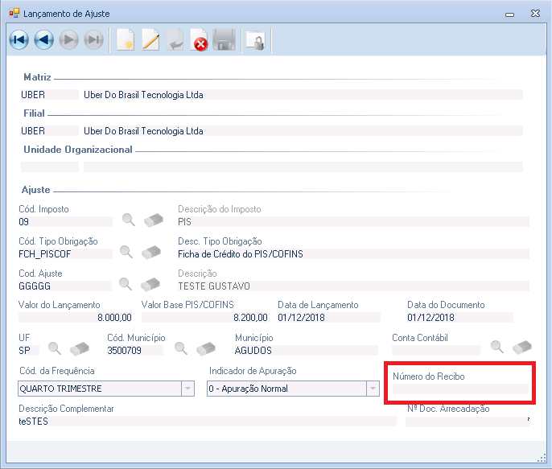This screenshot has width=552, height=469.
Task: Create a new adjustment record
Action: pyautogui.click(x=125, y=40)
